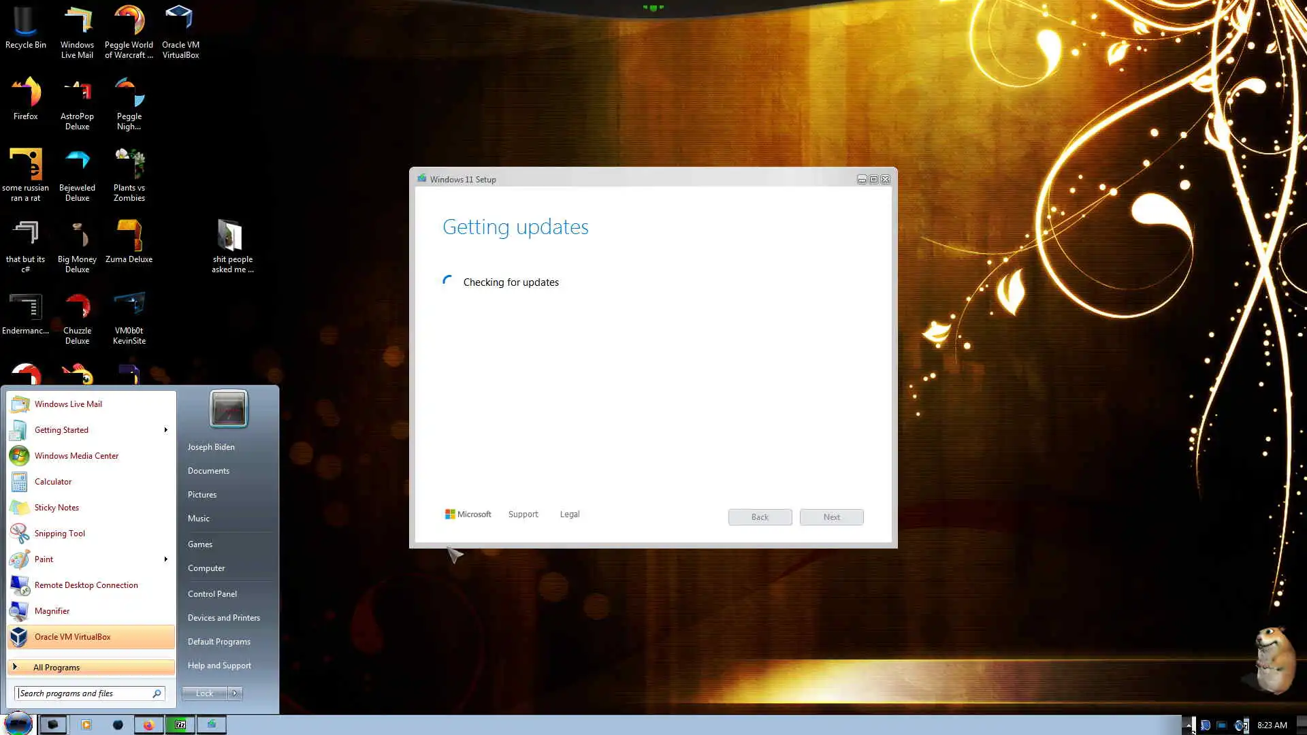Open Oracle VM VirtualBox desktop shortcut
Viewport: 1307px width, 735px height.
point(180,31)
